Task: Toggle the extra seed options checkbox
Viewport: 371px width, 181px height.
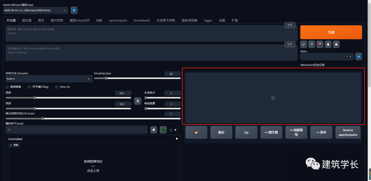Action: pyautogui.click(x=171, y=130)
